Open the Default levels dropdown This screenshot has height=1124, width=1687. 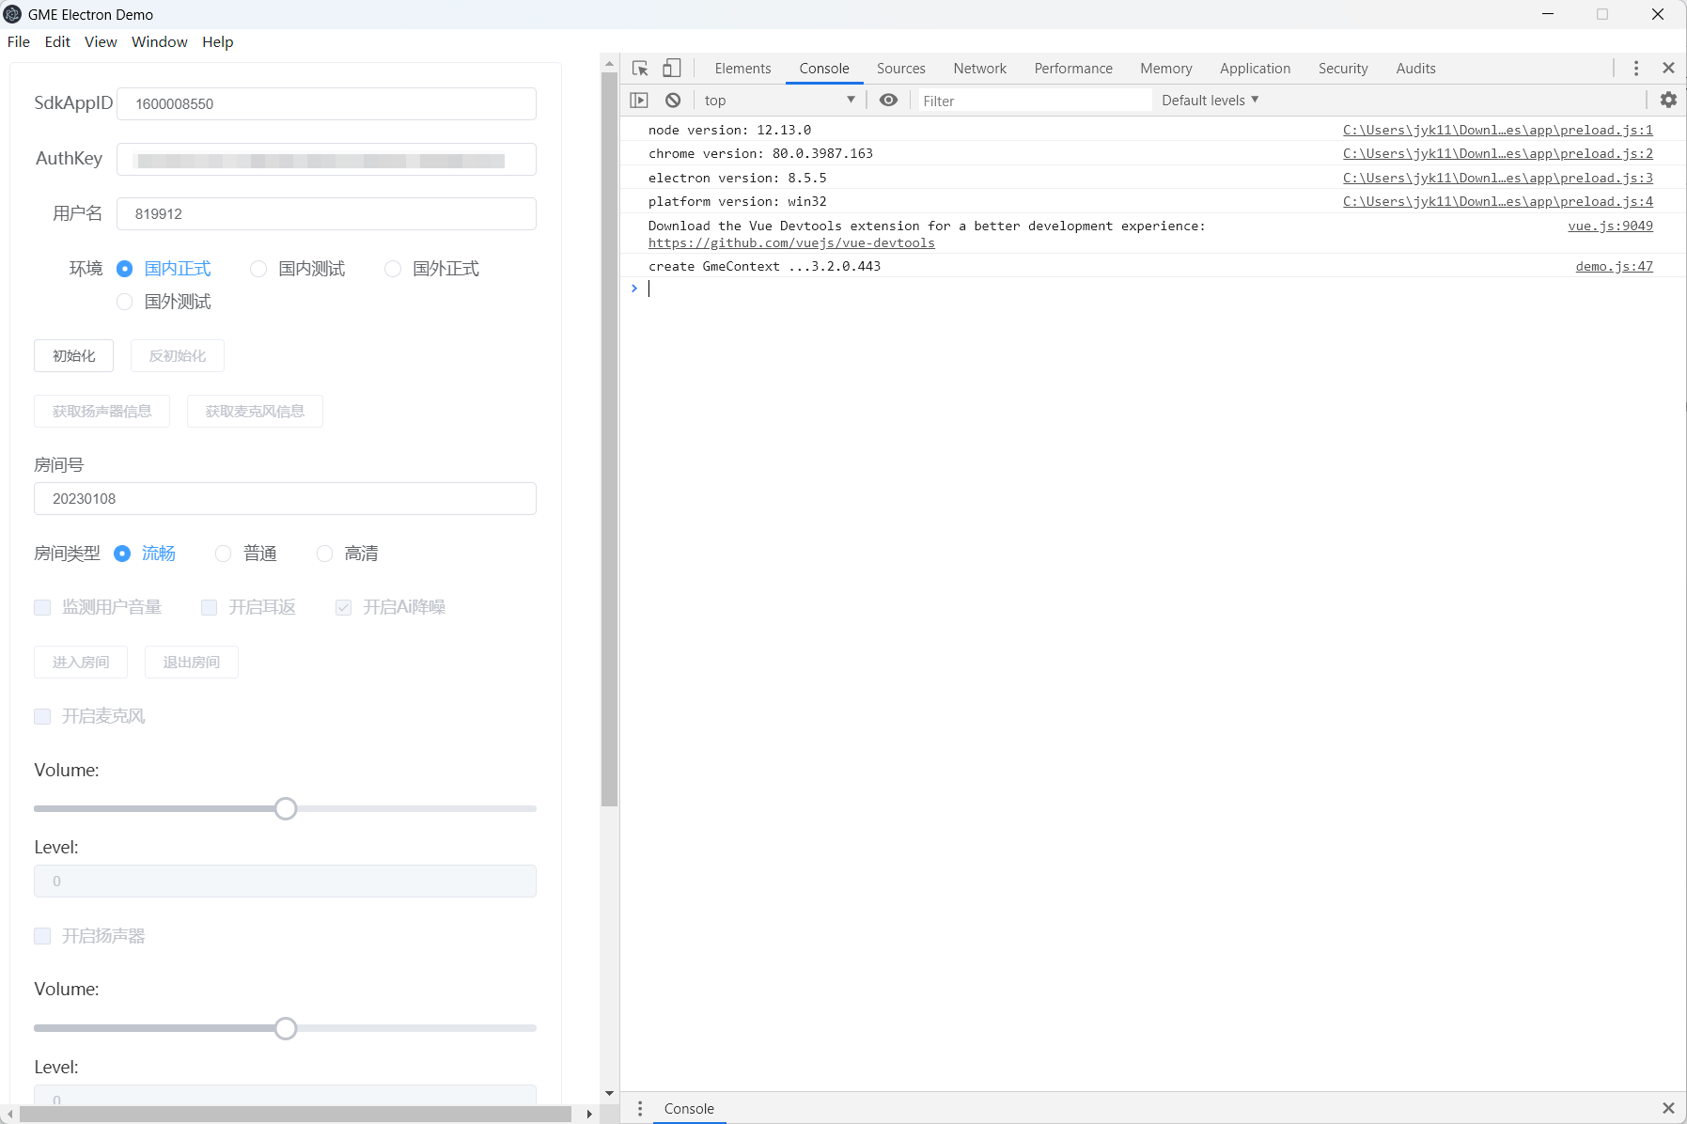coord(1210,101)
